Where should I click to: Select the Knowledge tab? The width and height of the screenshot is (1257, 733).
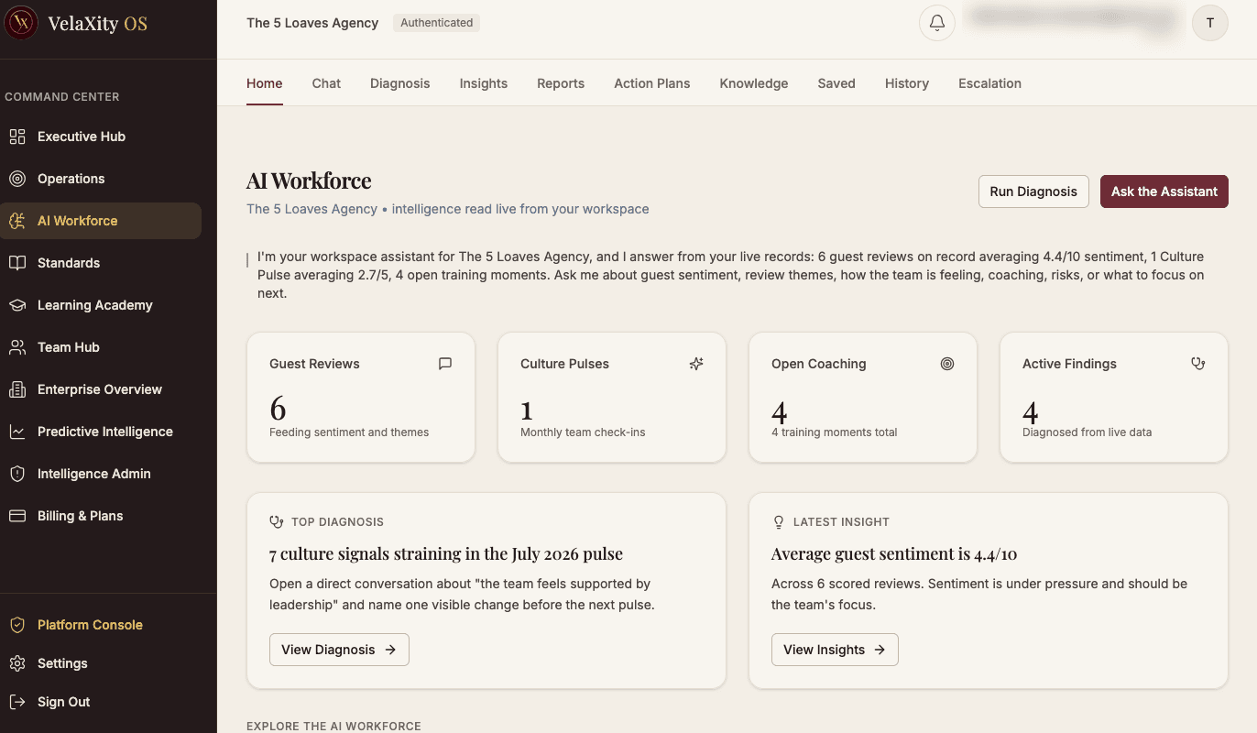pos(754,83)
